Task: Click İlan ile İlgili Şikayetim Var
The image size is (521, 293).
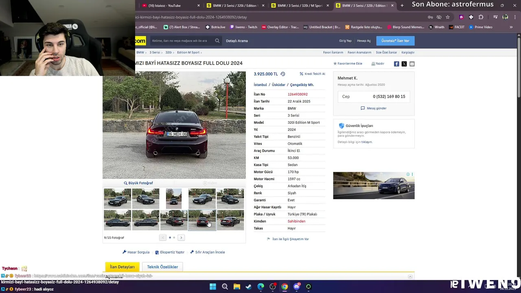Action: [288, 239]
